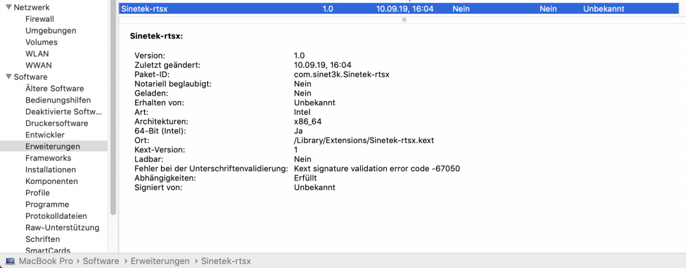Open Programme in the sidebar
The height and width of the screenshot is (268, 686).
tap(47, 204)
